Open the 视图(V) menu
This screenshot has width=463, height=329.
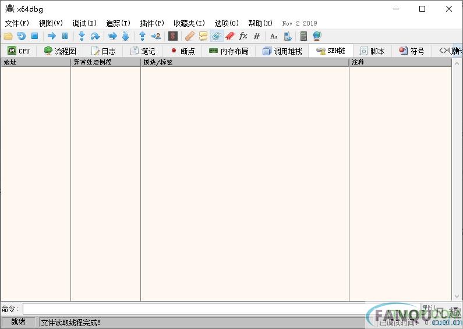[x=51, y=23]
